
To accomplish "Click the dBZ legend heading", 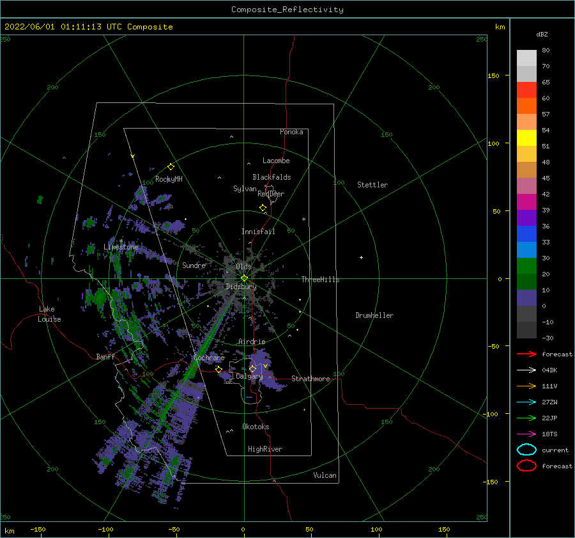I will click(x=542, y=34).
